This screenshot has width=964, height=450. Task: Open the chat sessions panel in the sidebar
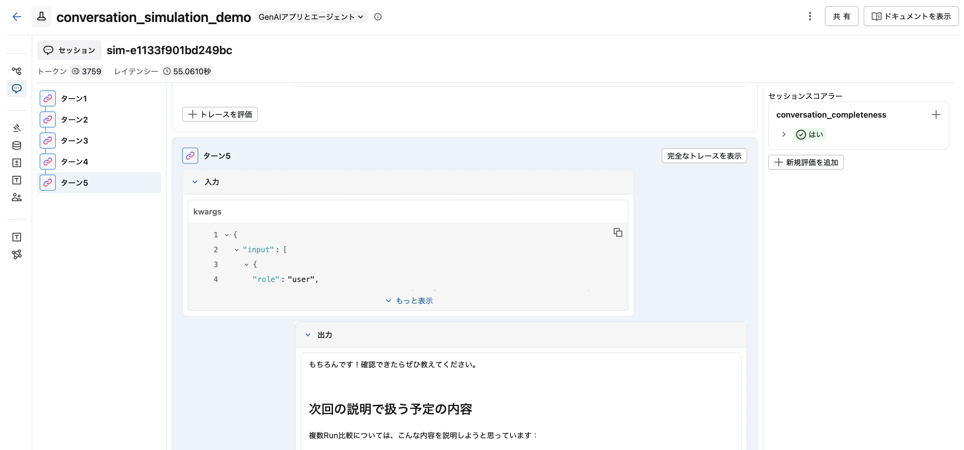coord(16,89)
